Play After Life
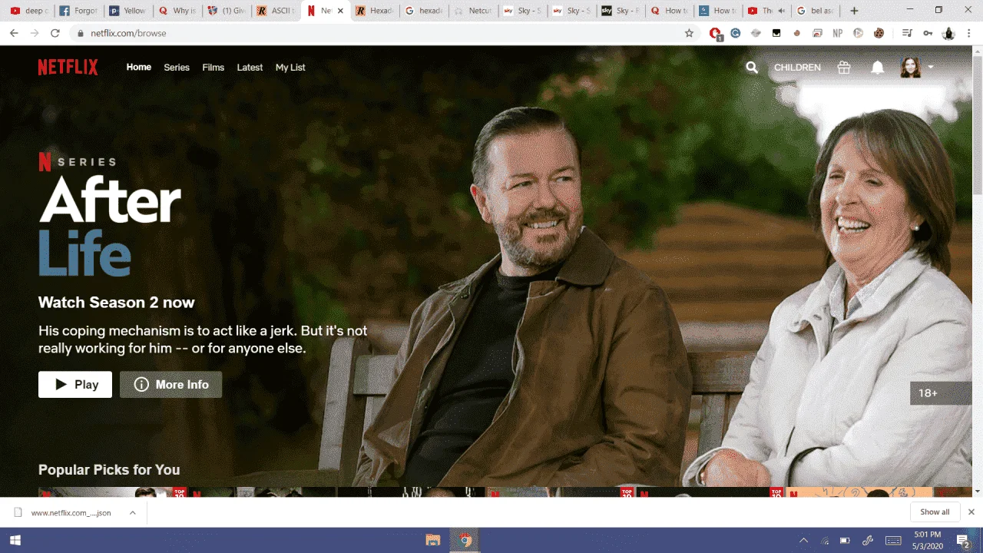The image size is (983, 553). coord(75,385)
